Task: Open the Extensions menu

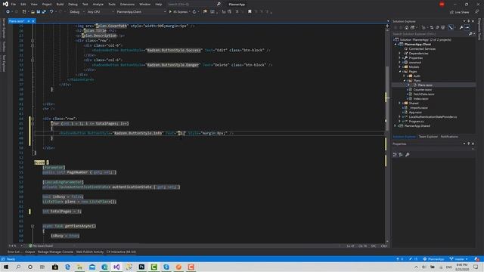Action: coord(127,5)
